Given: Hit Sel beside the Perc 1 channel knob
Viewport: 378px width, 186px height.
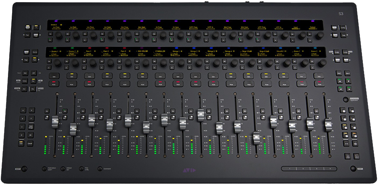Looking at the screenshot, I should coord(84,61).
